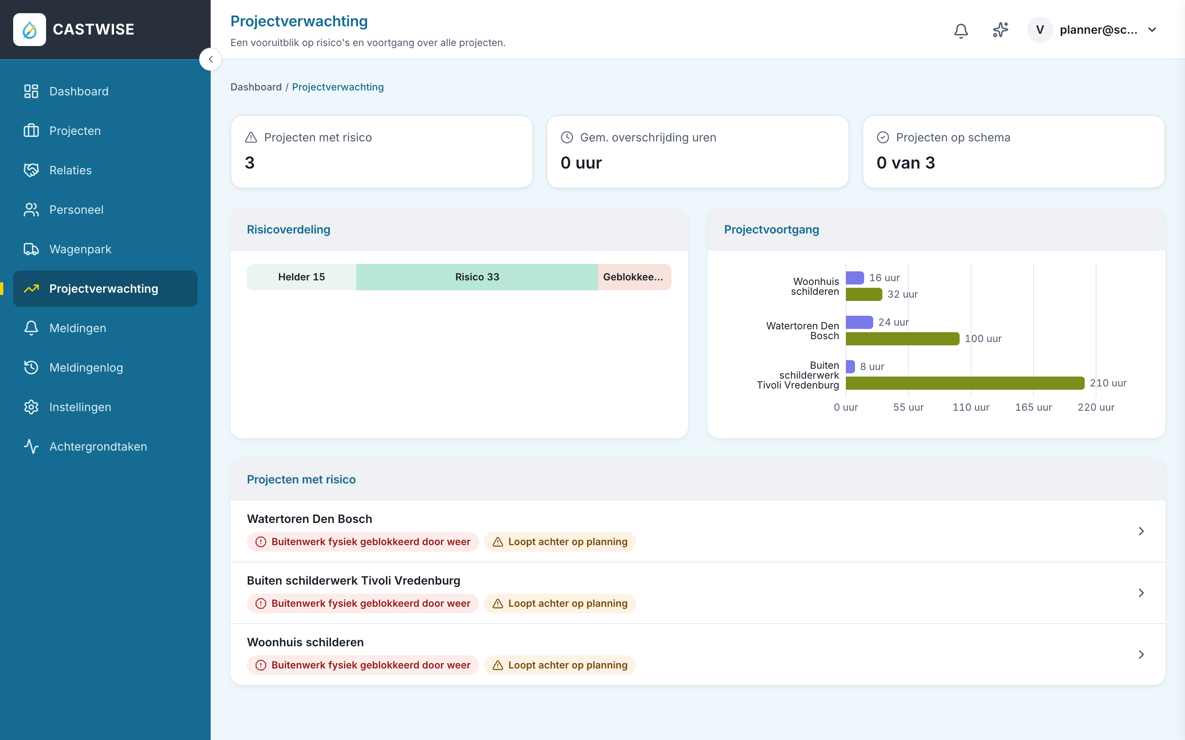Click the 16 uur Woonhuis schilderen bar
Viewport: 1185px width, 740px height.
pos(855,278)
